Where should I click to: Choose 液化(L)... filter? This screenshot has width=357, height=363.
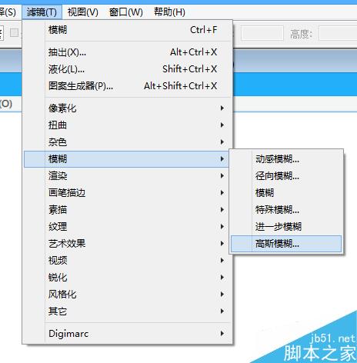click(128, 69)
